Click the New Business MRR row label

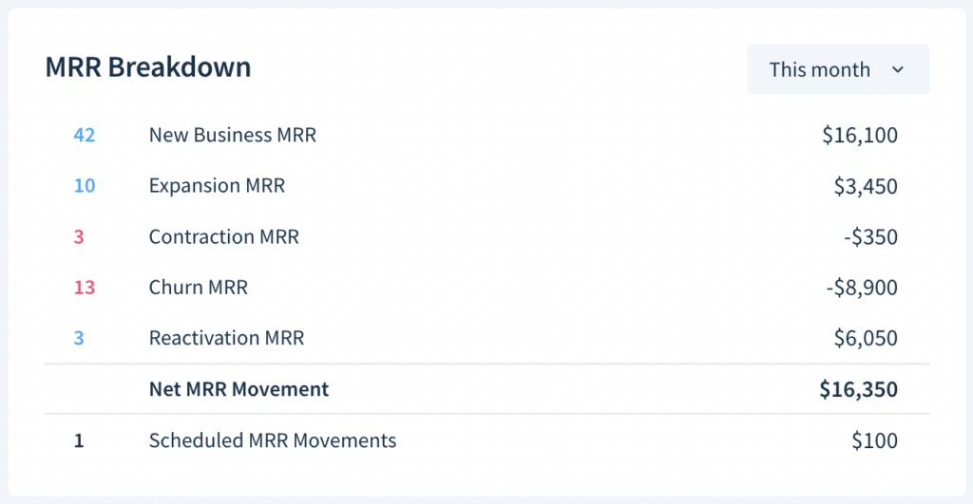click(233, 135)
